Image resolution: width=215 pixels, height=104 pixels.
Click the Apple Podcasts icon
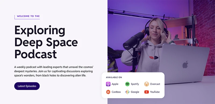click(x=108, y=84)
